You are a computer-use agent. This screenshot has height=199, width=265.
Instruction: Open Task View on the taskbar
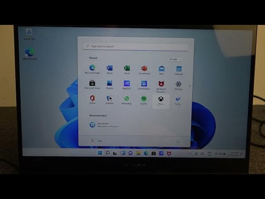pyautogui.click(x=115, y=153)
